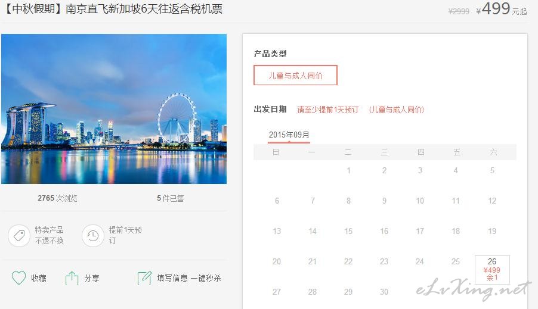This screenshot has width=538, height=309.
Task: Click calendar date 30
Action: point(384,292)
